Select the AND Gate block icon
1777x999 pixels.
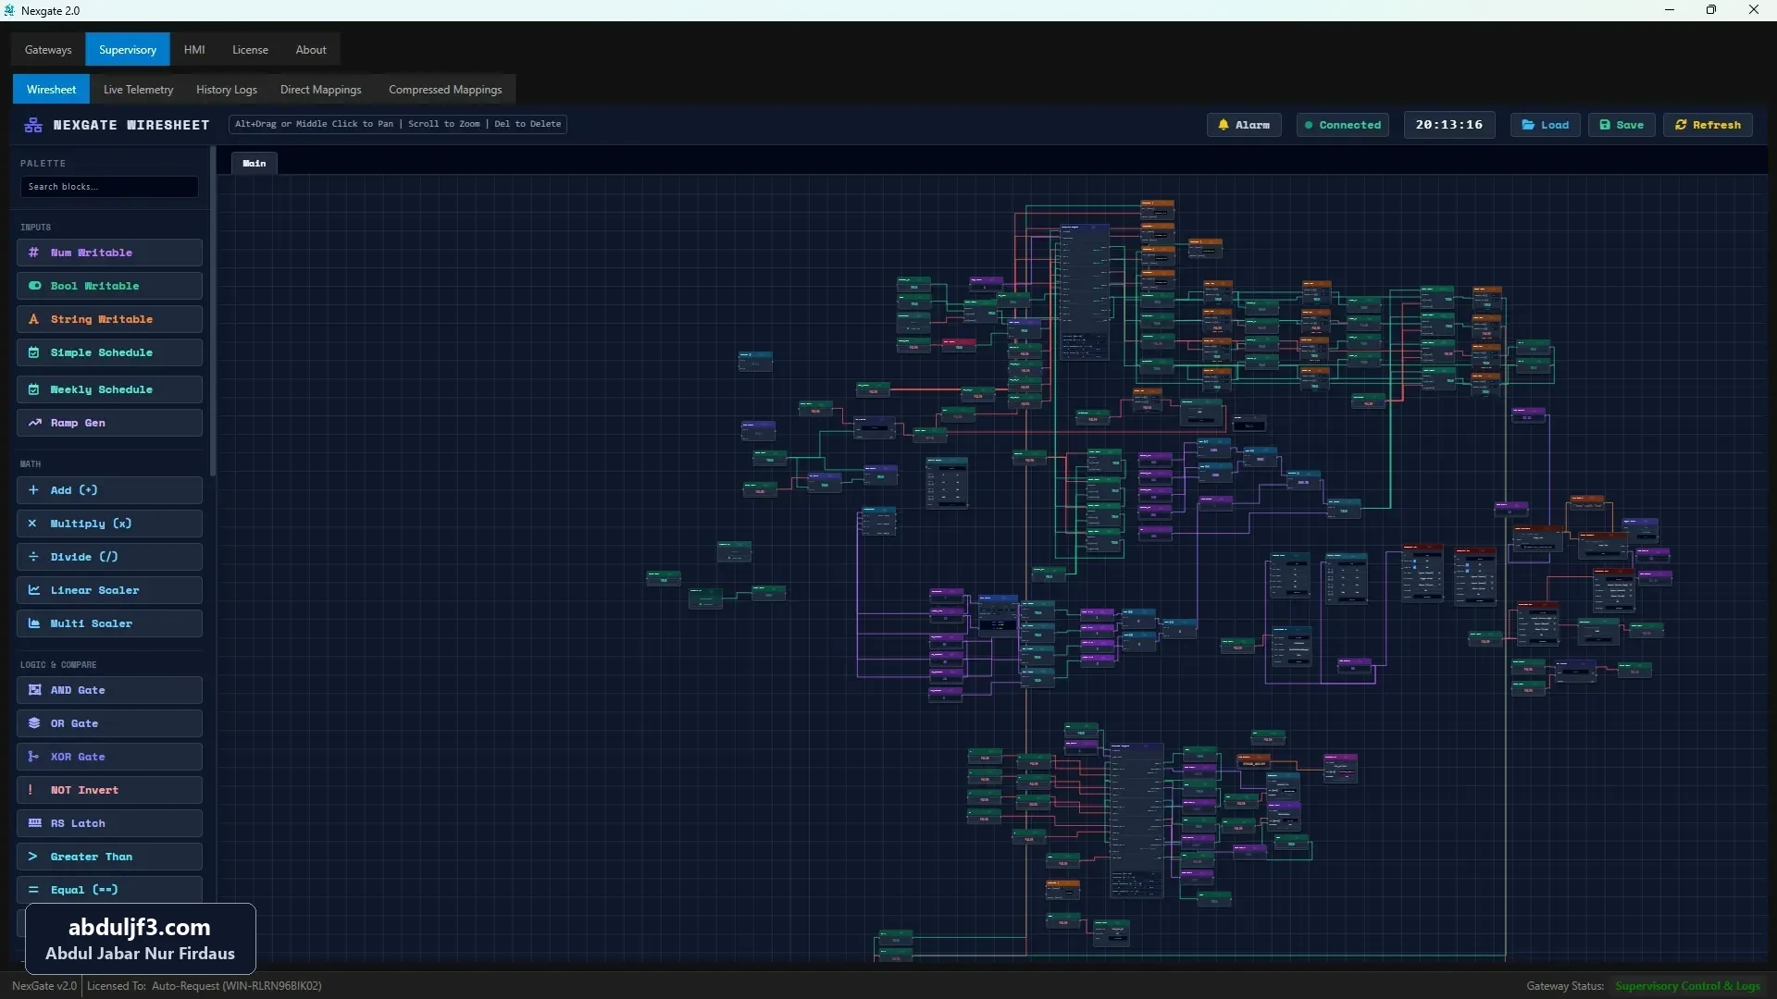click(34, 690)
